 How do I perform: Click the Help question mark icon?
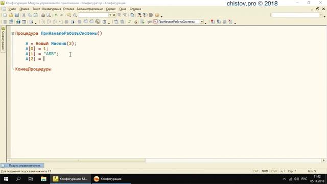coord(145,15)
